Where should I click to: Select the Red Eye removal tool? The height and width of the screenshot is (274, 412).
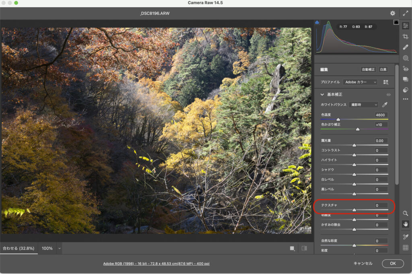pyautogui.click(x=406, y=69)
